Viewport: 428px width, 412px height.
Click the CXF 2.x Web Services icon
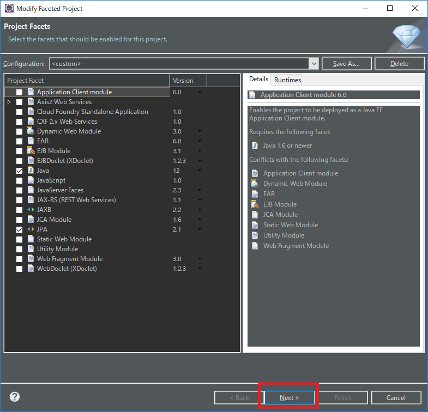pyautogui.click(x=31, y=122)
